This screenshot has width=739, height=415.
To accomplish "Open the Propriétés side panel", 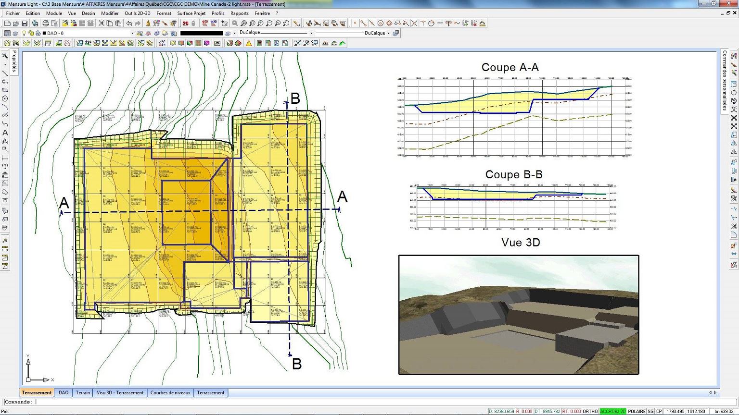I will pyautogui.click(x=14, y=61).
